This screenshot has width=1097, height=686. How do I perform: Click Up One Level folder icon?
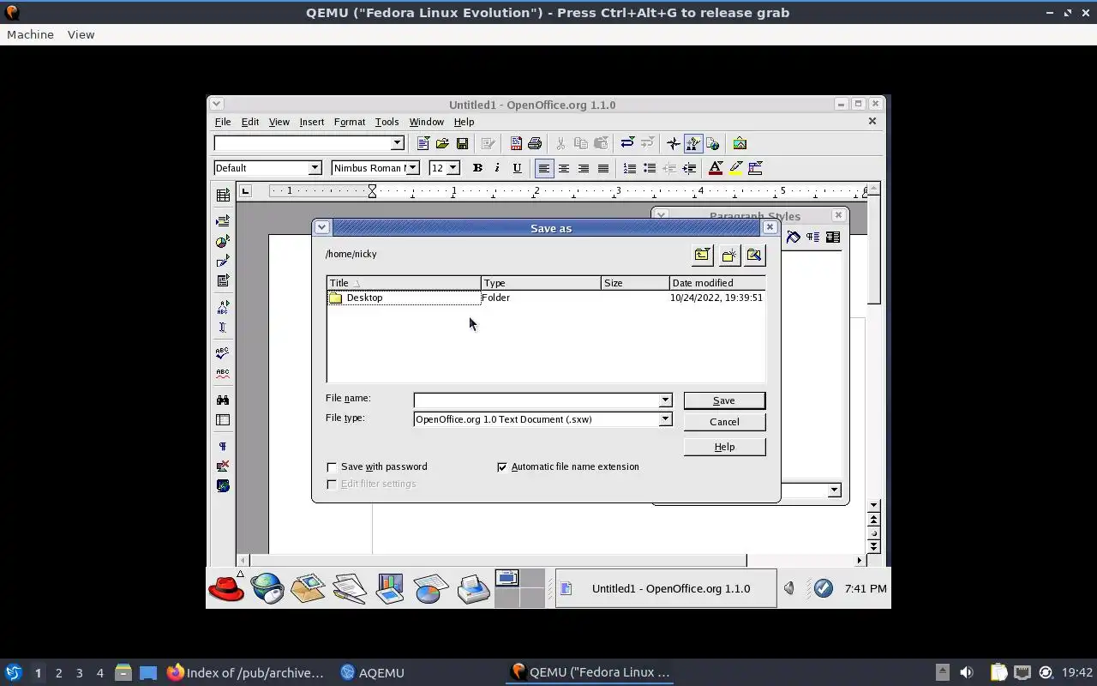[702, 255]
